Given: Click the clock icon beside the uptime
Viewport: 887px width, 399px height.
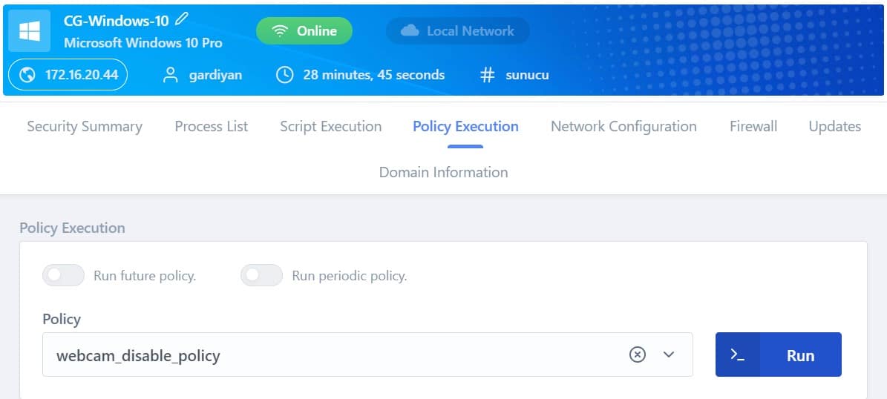Looking at the screenshot, I should pos(284,75).
